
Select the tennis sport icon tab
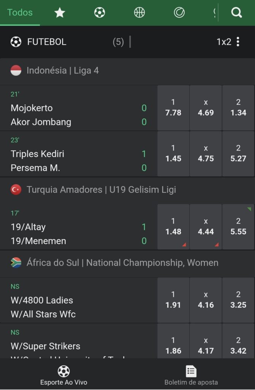[x=179, y=13]
